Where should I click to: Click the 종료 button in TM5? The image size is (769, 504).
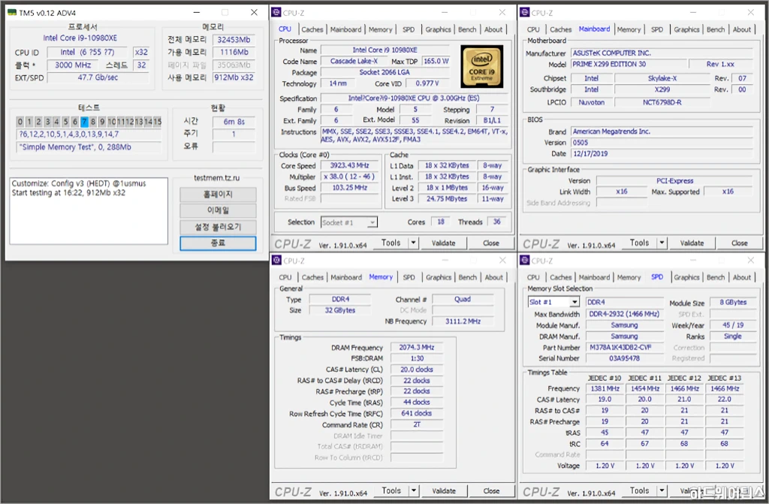[x=218, y=243]
